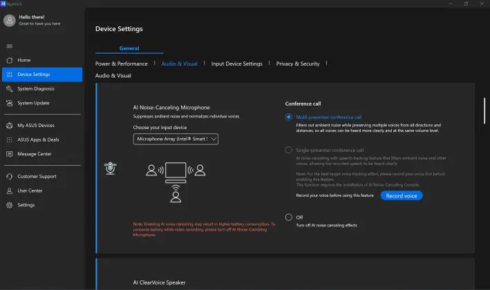Click the System Update icon
This screenshot has height=290, width=490.
pyautogui.click(x=10, y=103)
